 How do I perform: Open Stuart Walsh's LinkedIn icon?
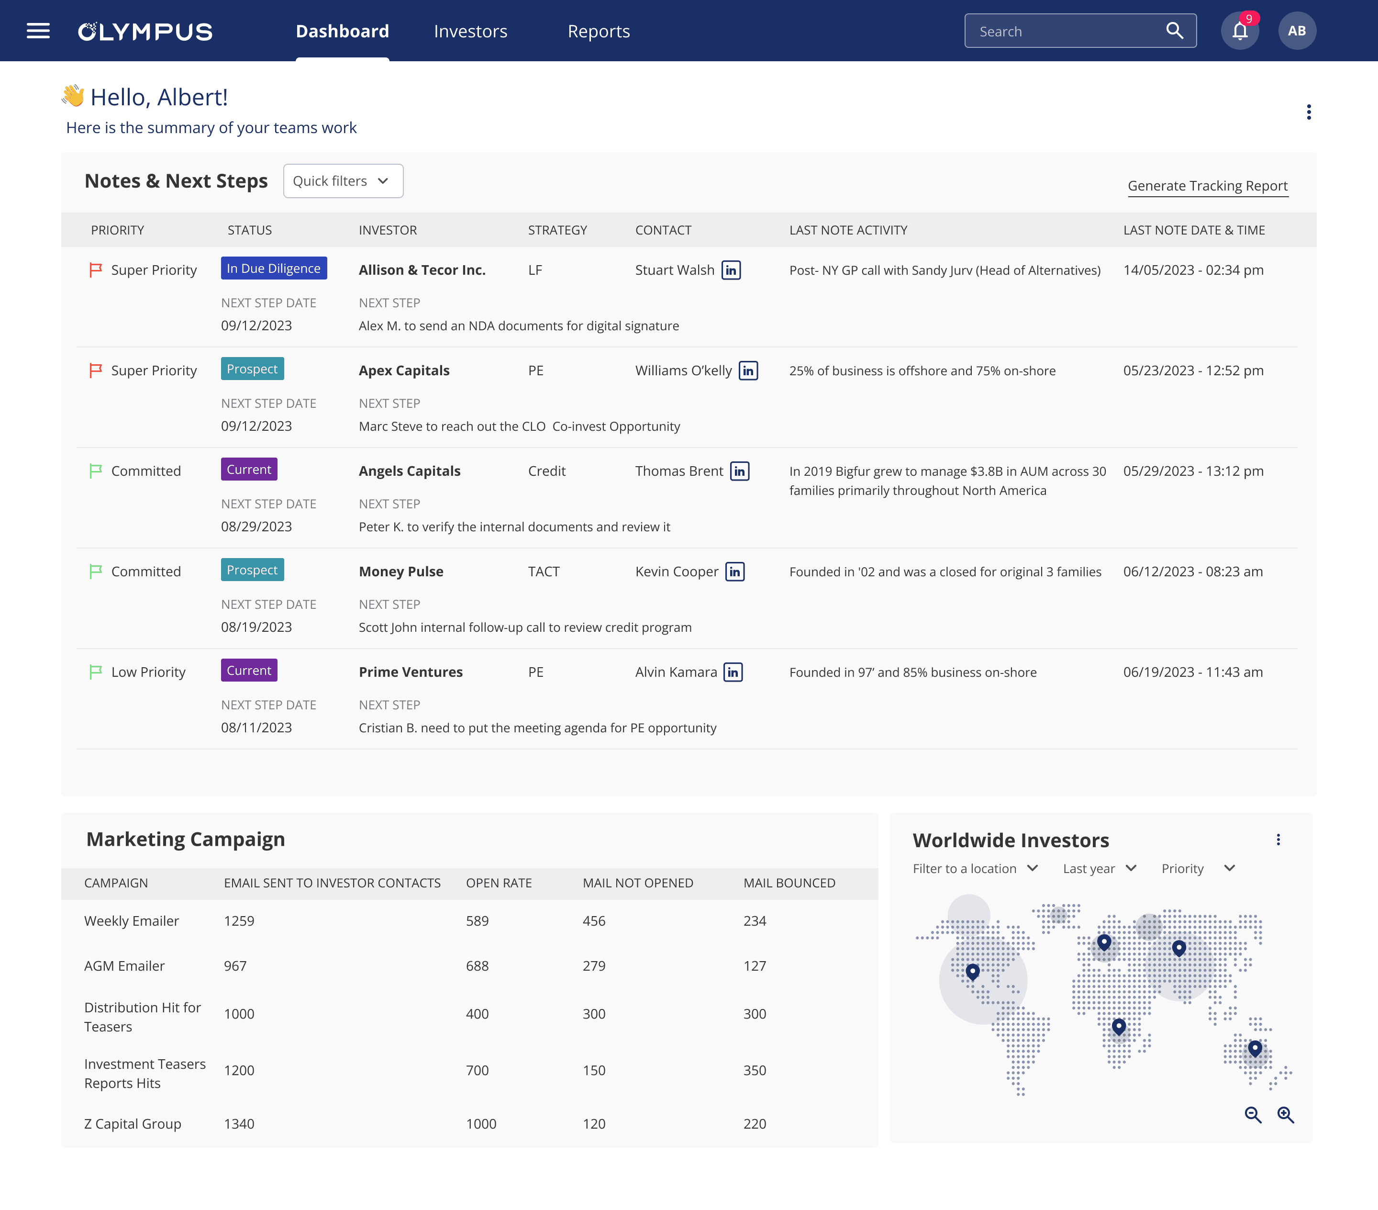[731, 270]
